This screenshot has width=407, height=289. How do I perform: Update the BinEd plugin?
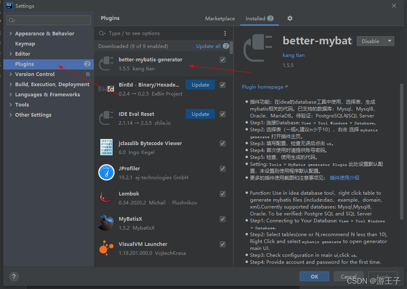coord(200,85)
